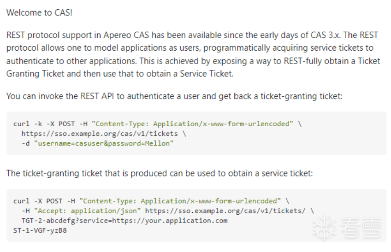Click the "Accept: application/json" header string

click(x=87, y=211)
